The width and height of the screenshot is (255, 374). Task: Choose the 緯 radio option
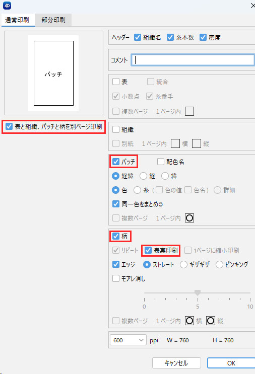click(165, 176)
